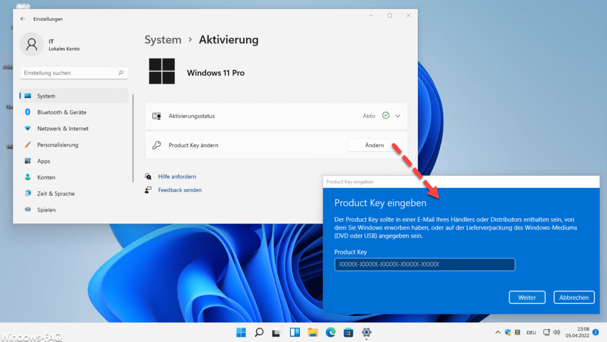
Task: Open Task View on the taskbar
Action: (276, 333)
